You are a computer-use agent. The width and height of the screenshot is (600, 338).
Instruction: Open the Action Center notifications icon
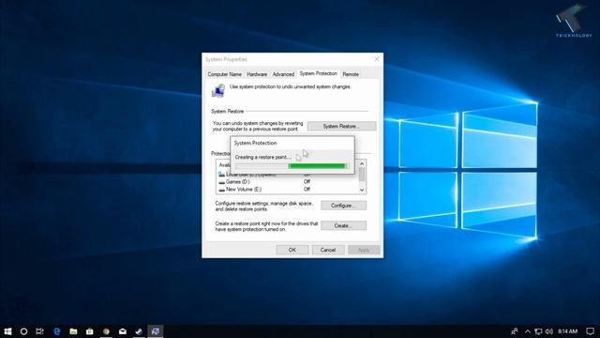point(590,331)
